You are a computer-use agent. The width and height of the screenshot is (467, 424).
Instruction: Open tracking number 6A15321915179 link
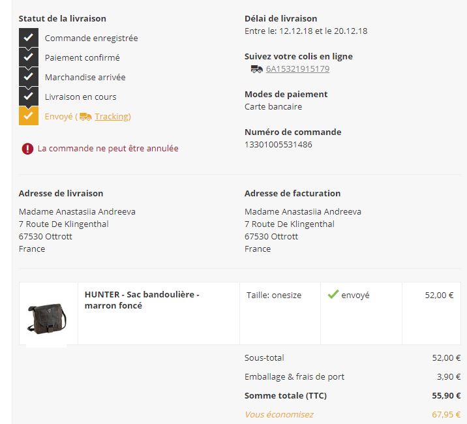coord(297,69)
